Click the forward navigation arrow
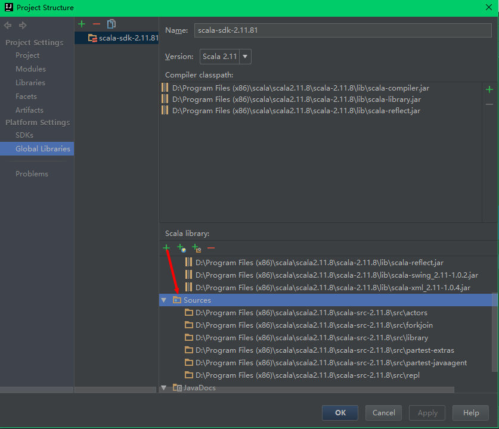The width and height of the screenshot is (499, 429). point(23,25)
